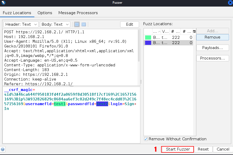This screenshot has width=233, height=155.
Task: Open the Payloads... dialog
Action: [212, 48]
